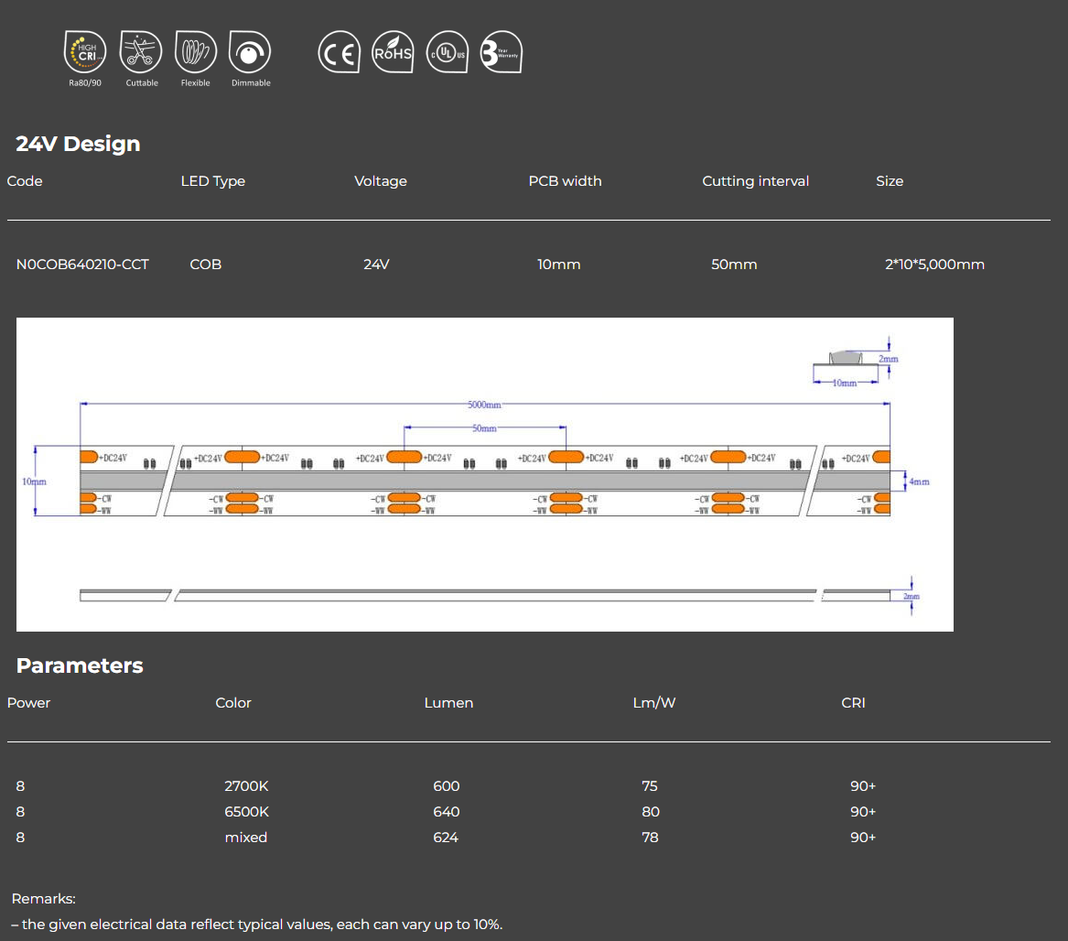Click the Cuttable scissors icon
Screen dimensions: 1068x941
click(141, 52)
